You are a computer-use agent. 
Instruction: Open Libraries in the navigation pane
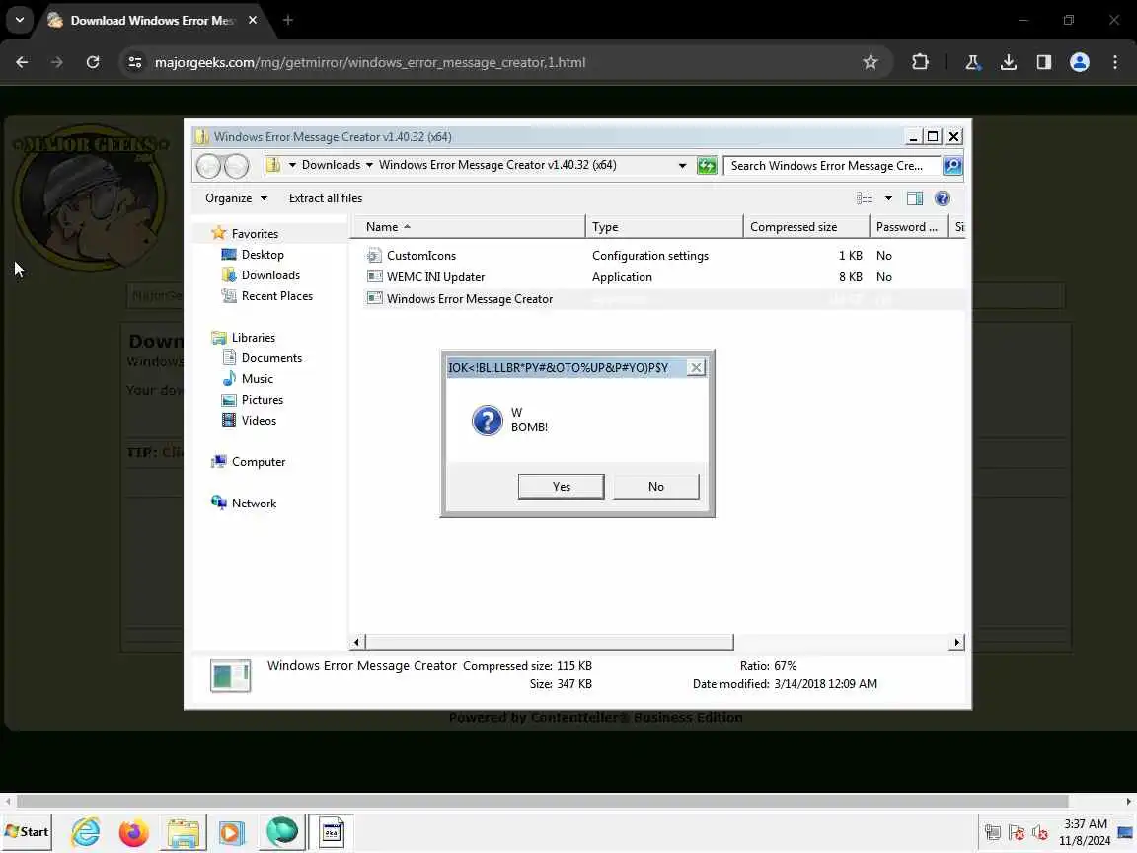tap(253, 338)
